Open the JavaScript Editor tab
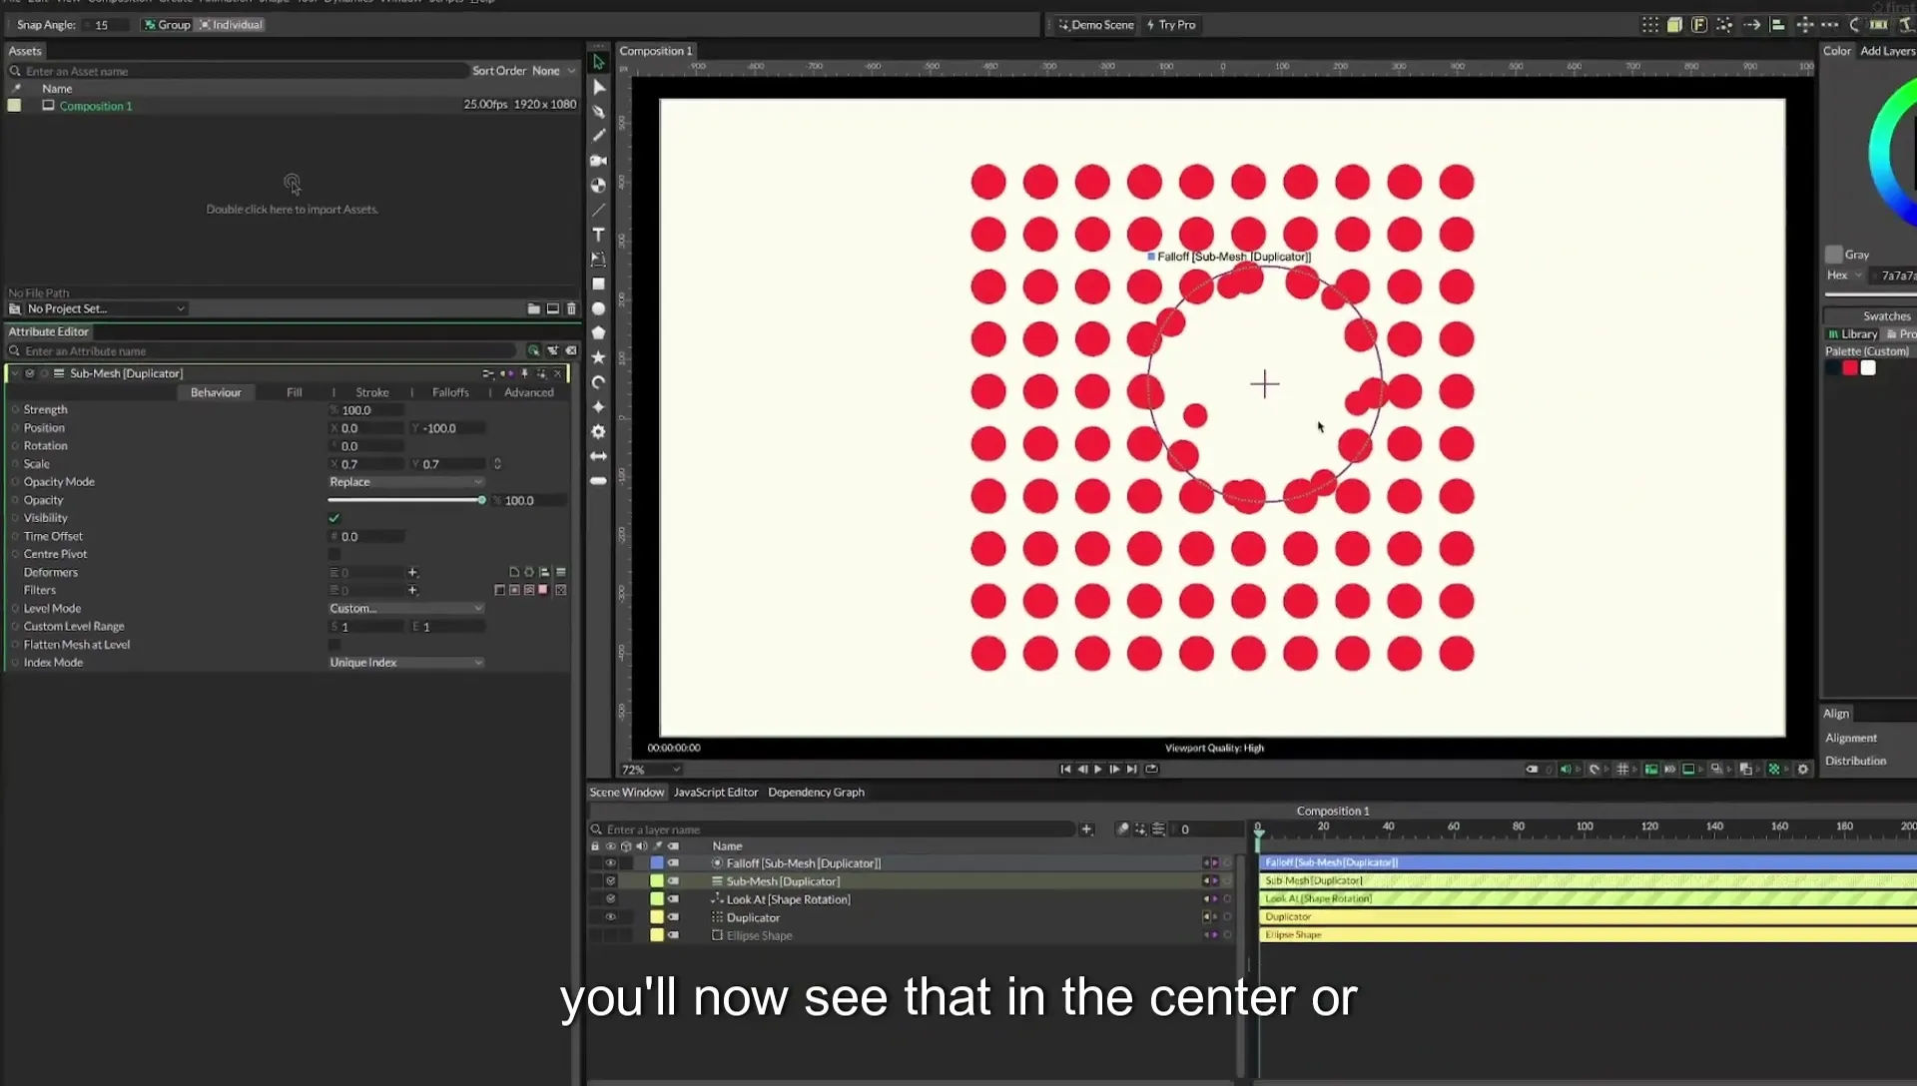 [x=716, y=793]
